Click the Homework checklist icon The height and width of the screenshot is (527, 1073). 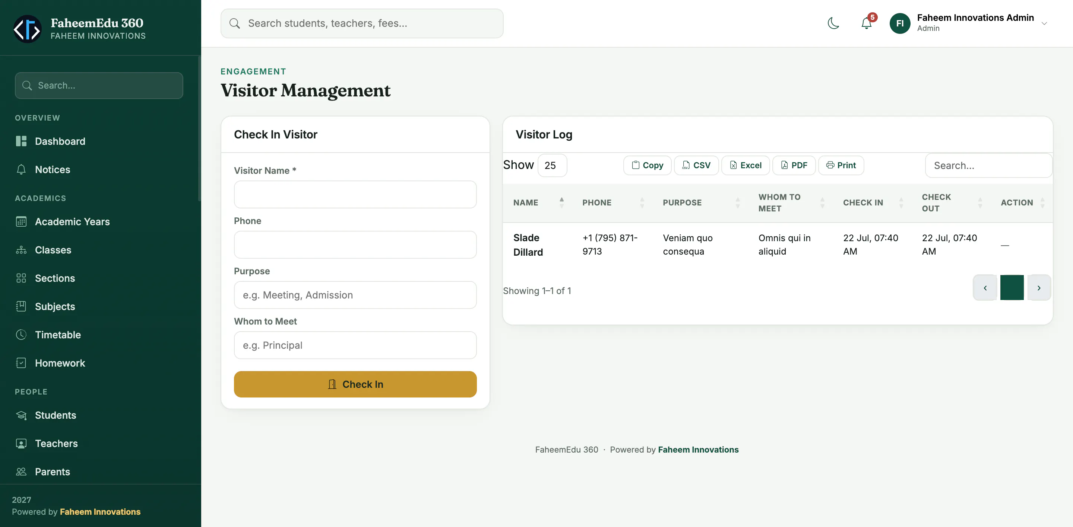(x=21, y=363)
